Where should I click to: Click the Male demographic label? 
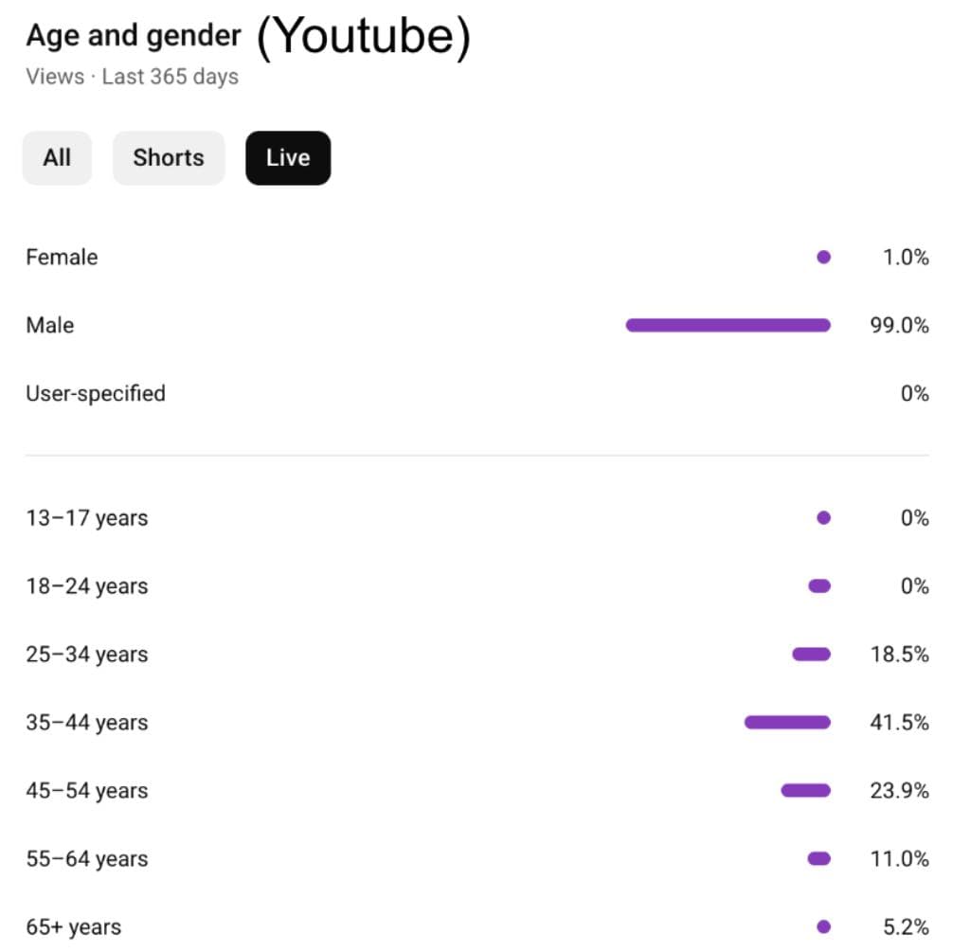(49, 325)
